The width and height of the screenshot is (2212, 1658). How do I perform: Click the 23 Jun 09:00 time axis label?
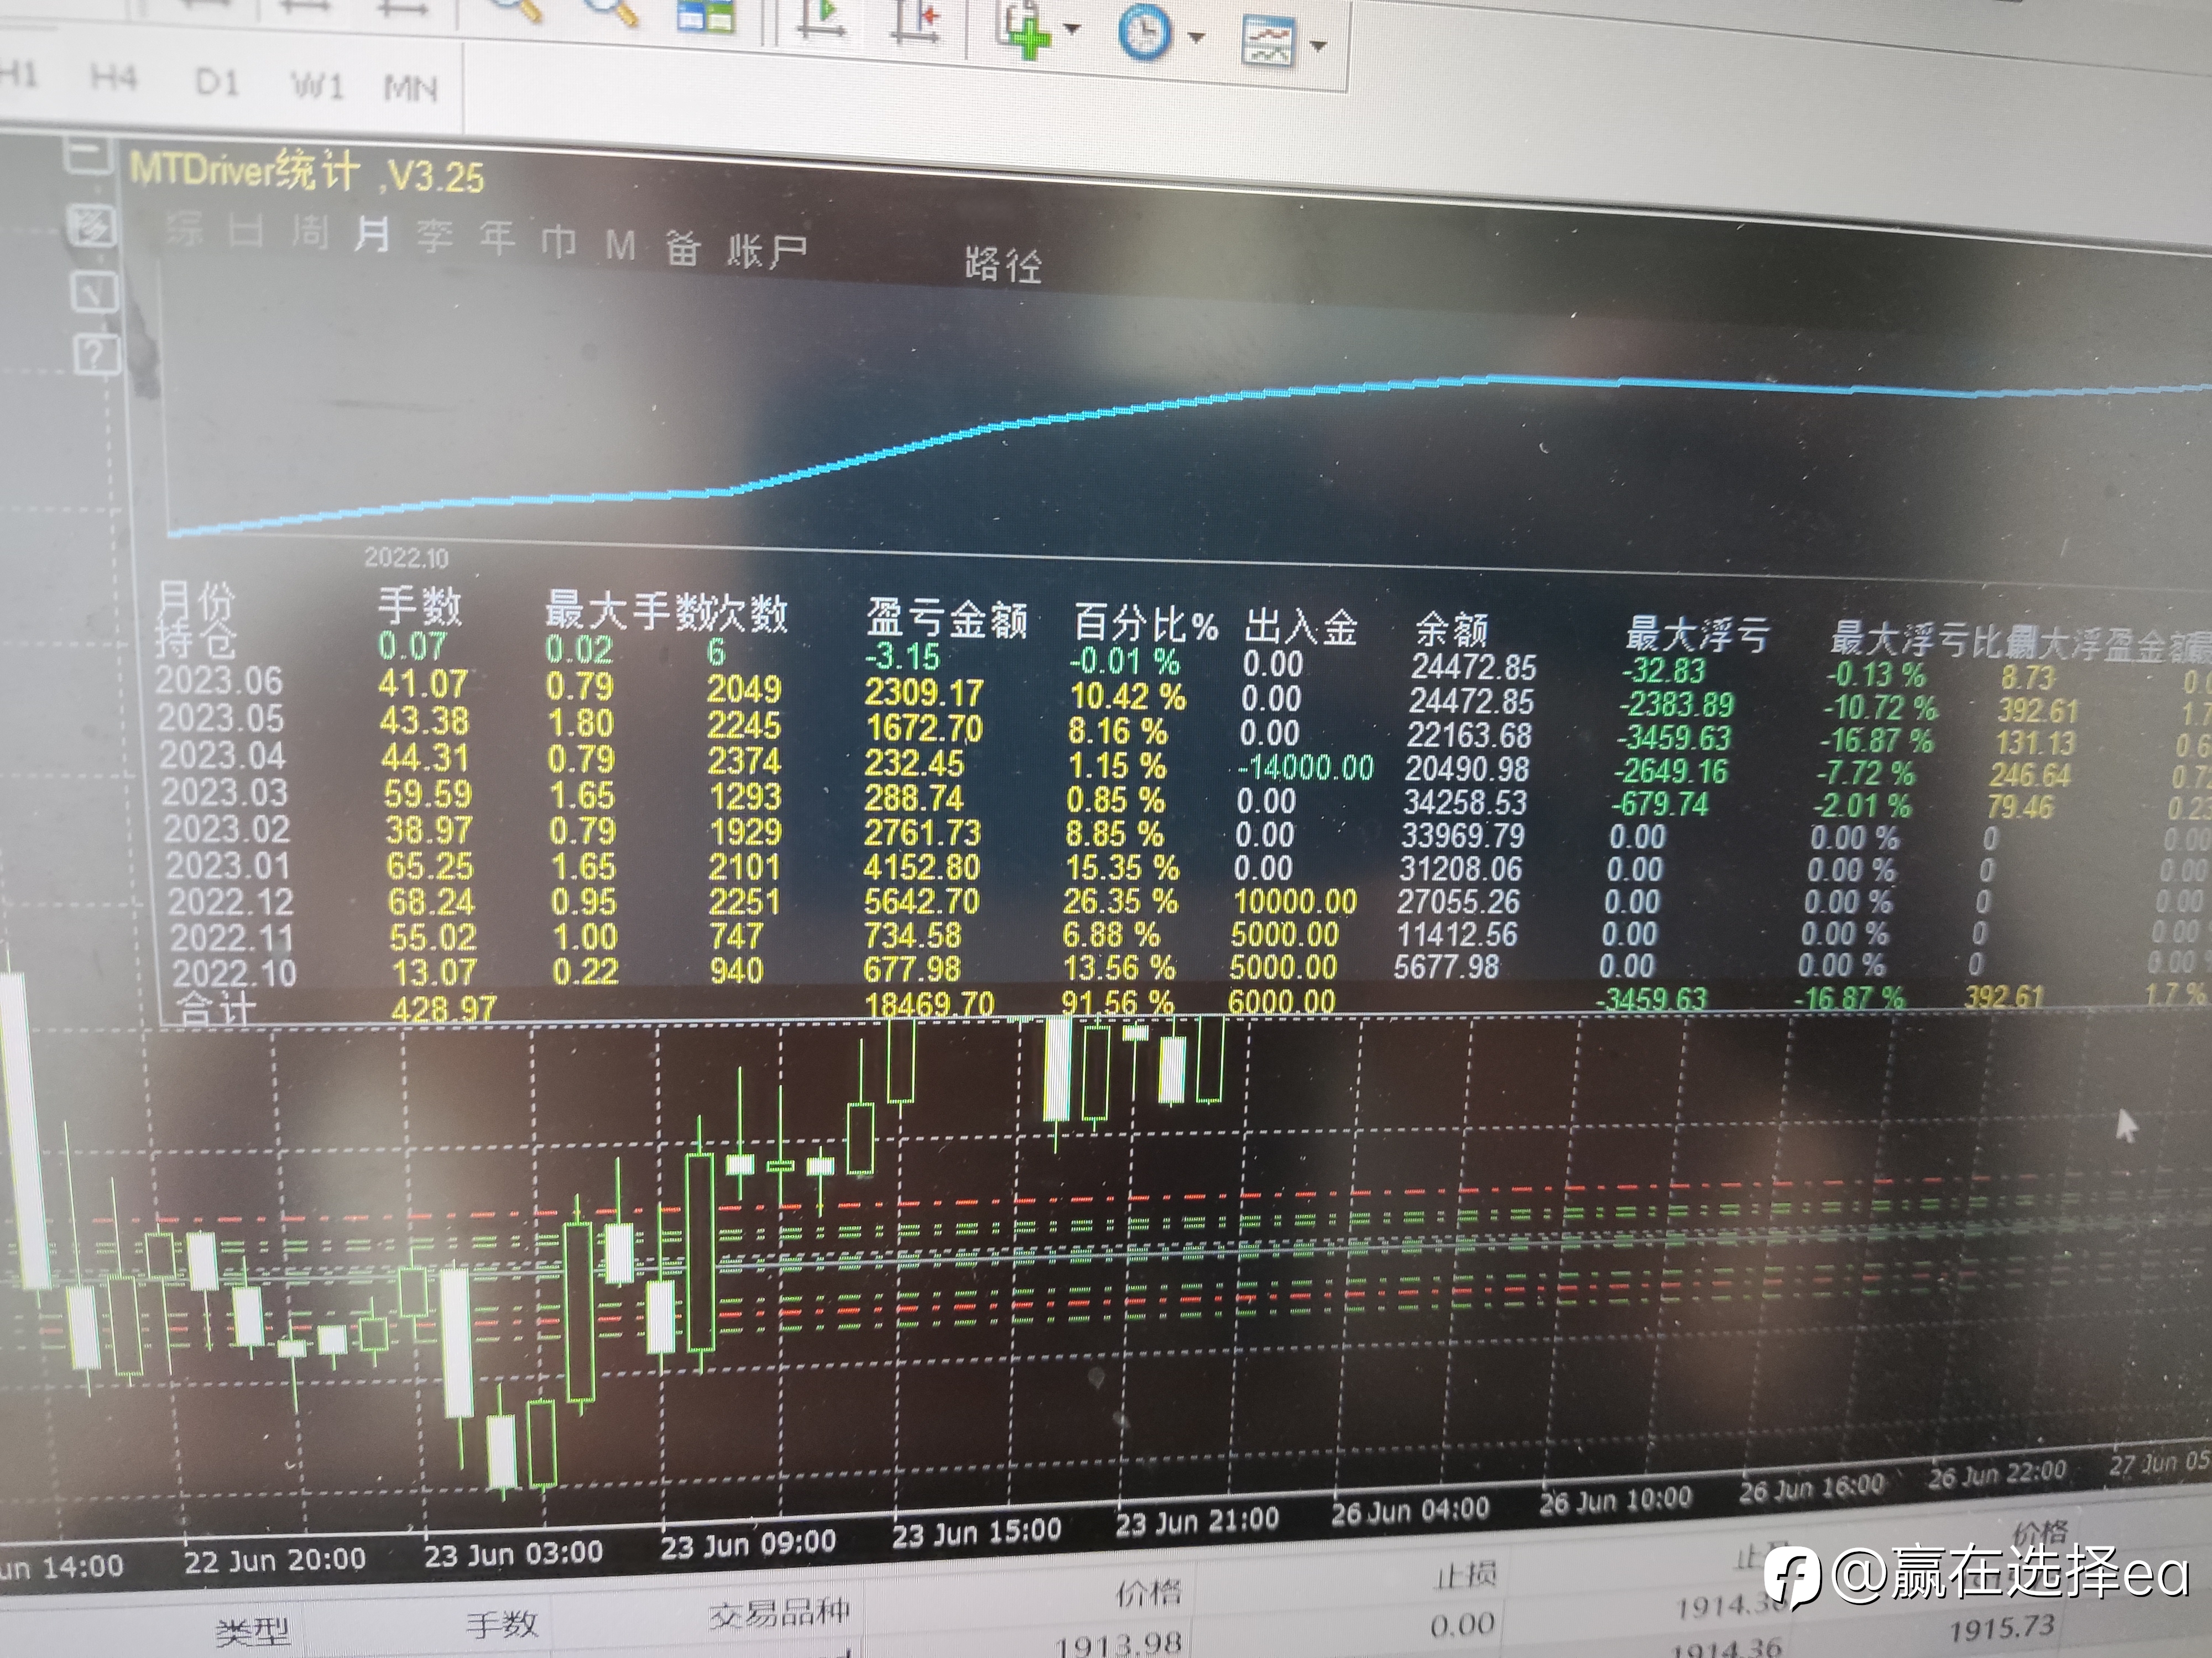click(748, 1543)
